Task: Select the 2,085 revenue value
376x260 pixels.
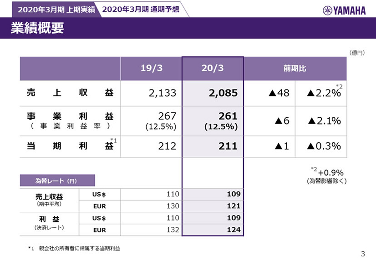Action: tap(223, 93)
